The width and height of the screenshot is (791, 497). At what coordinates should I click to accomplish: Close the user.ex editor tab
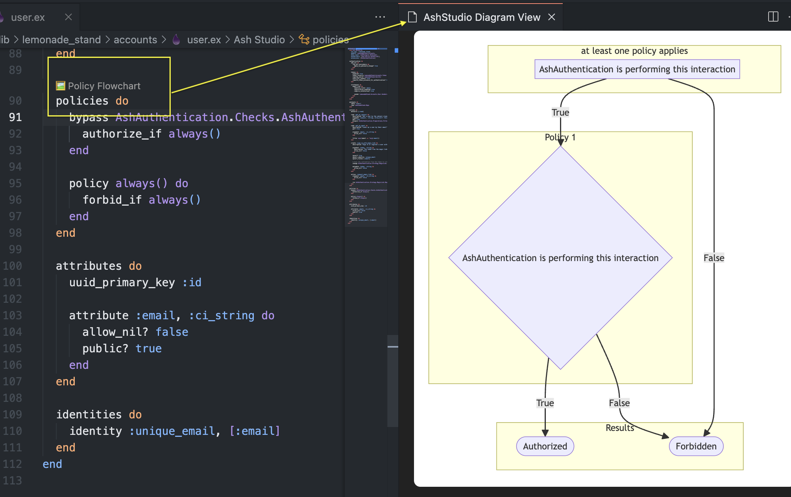68,17
